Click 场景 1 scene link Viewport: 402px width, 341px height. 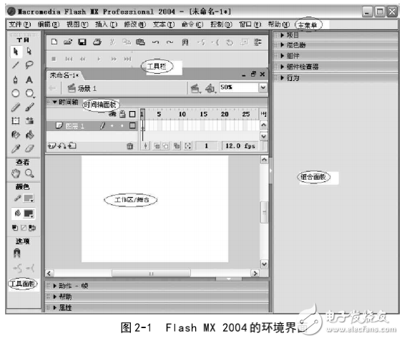tap(82, 89)
